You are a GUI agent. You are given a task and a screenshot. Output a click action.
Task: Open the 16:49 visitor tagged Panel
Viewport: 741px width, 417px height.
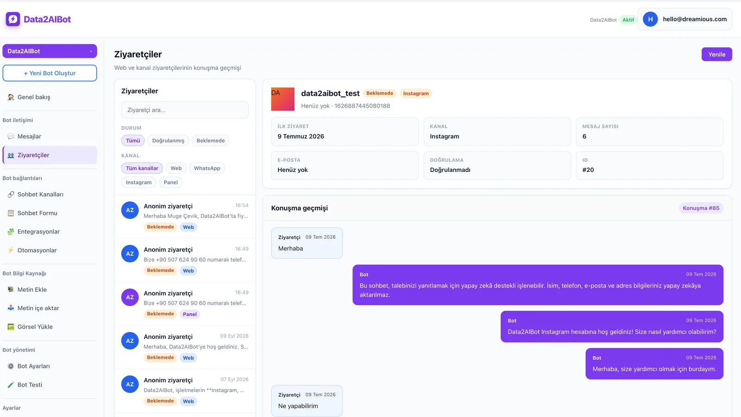pyautogui.click(x=185, y=303)
